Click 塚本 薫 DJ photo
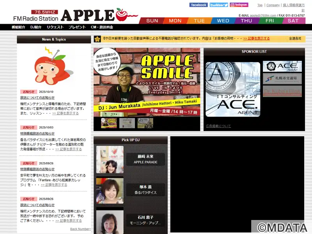The height and width of the screenshot is (234, 312). pyautogui.click(x=110, y=190)
